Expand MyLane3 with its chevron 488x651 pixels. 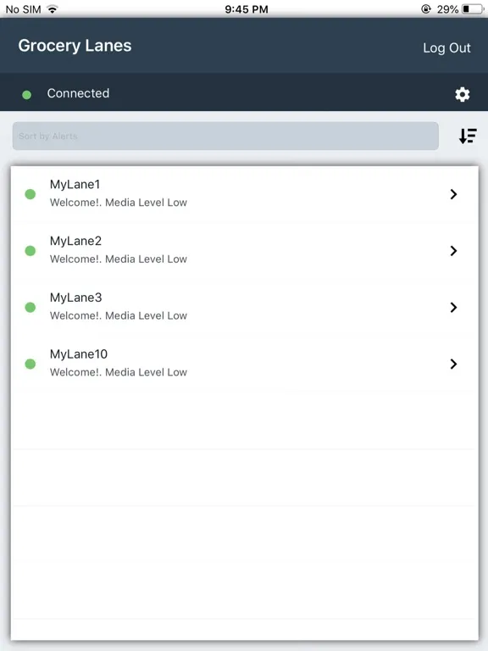pyautogui.click(x=453, y=307)
